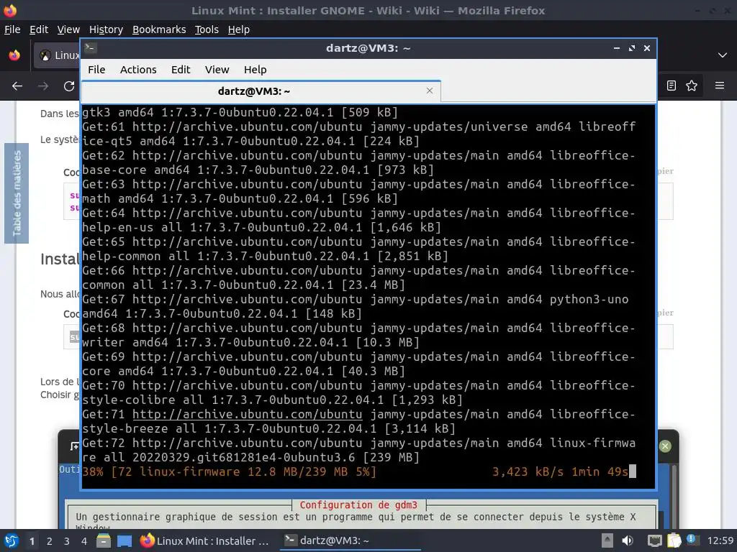Close the embedded image with green X
737x552 pixels.
pos(665,446)
